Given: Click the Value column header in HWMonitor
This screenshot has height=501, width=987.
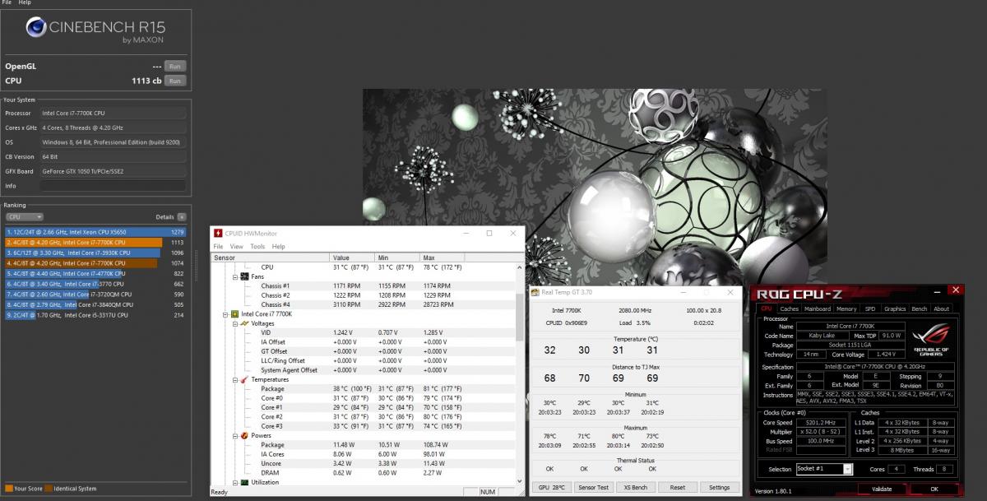Looking at the screenshot, I should click(352, 257).
